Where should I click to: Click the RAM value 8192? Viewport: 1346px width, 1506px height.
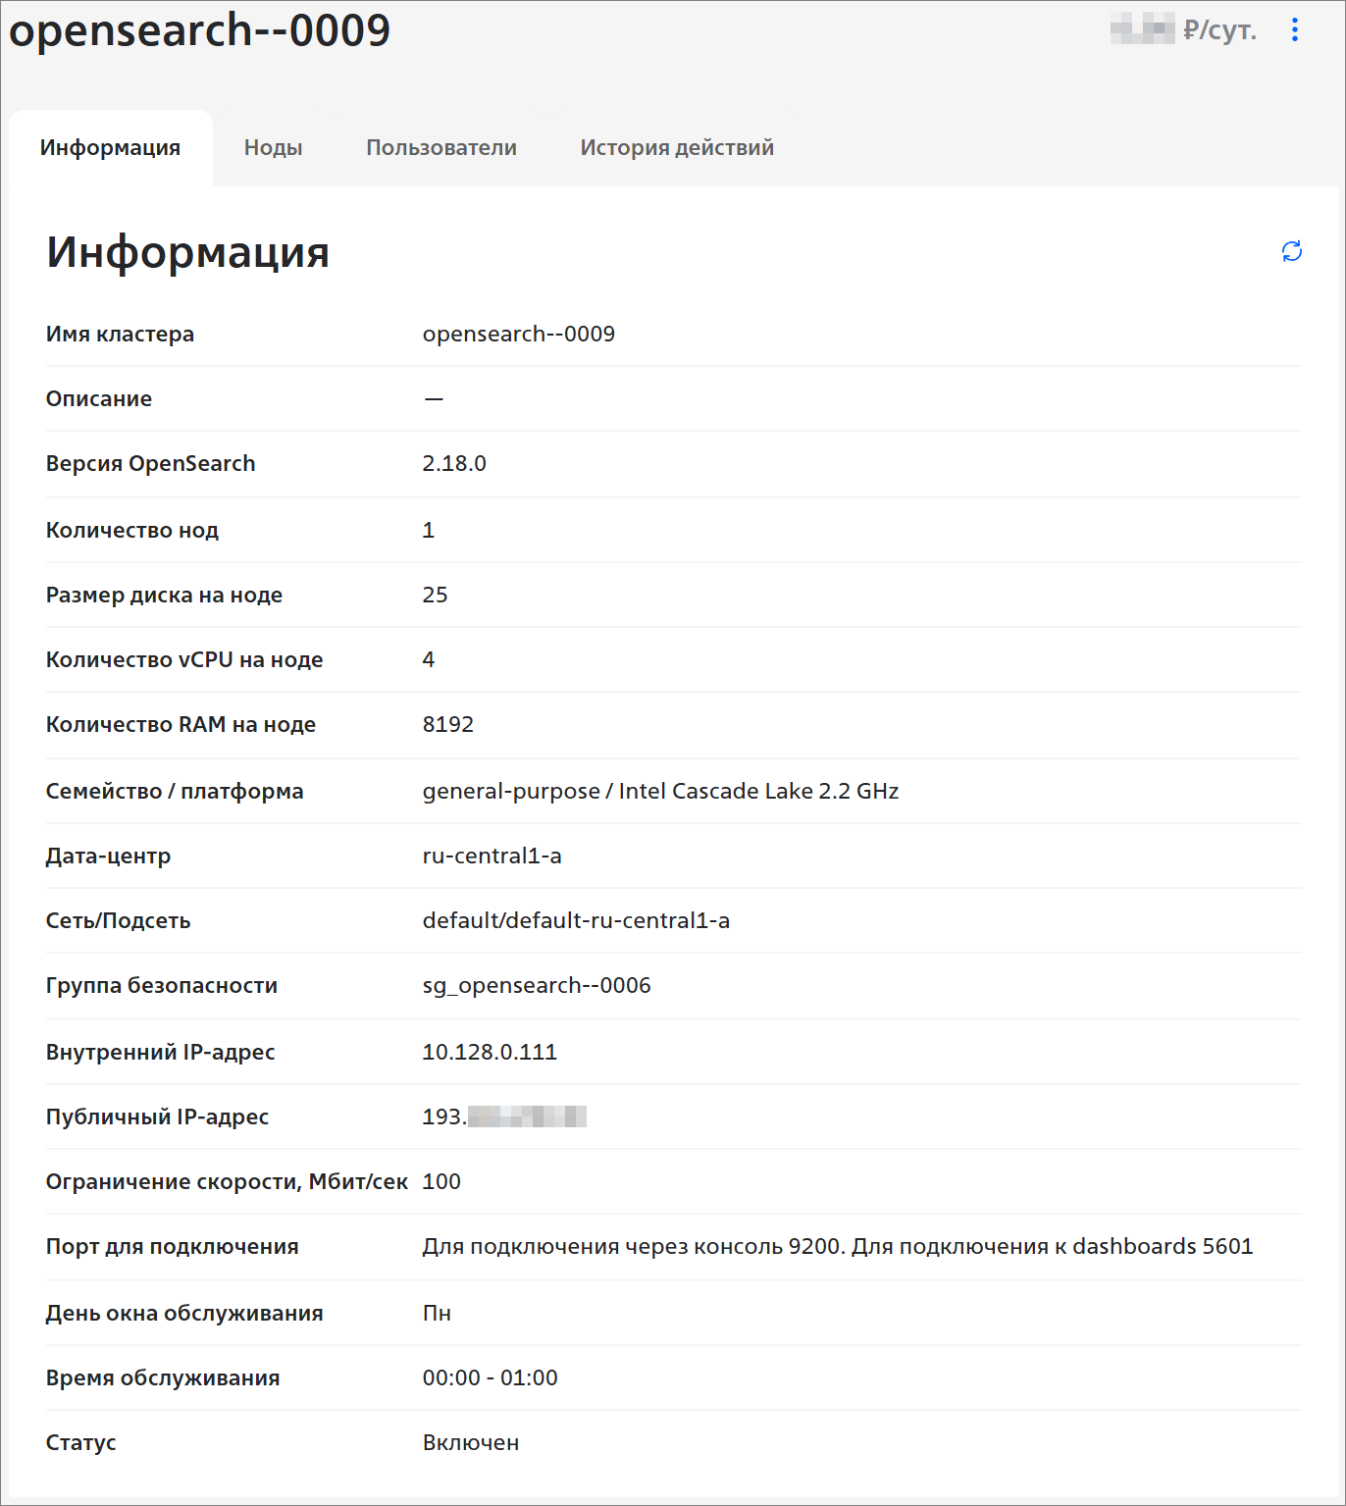(x=448, y=724)
